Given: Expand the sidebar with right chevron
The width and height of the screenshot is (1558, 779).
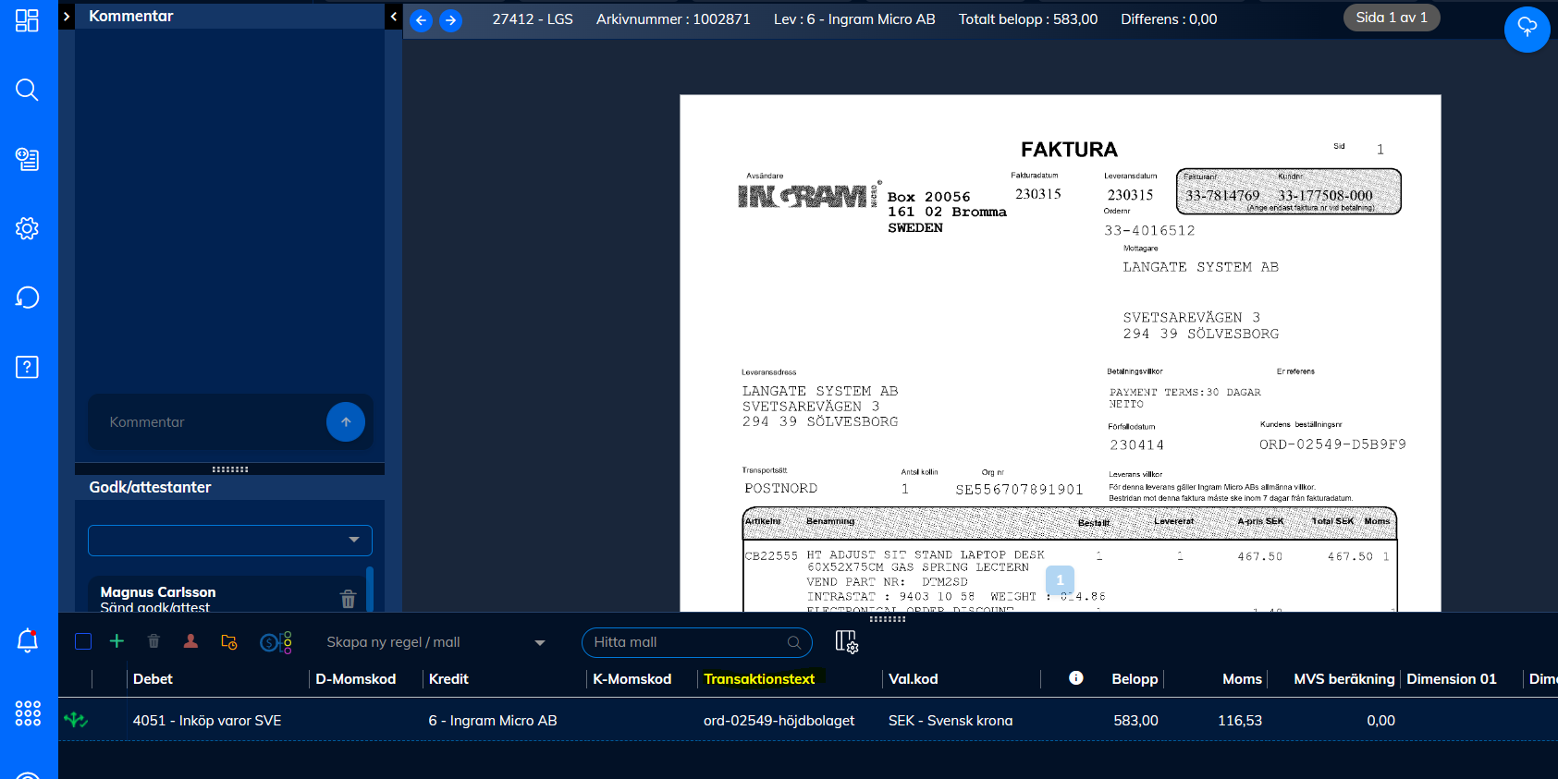Looking at the screenshot, I should [67, 17].
